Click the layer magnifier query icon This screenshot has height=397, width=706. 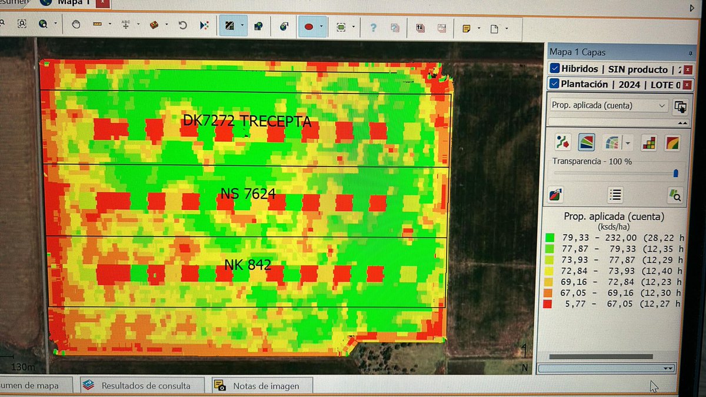point(675,195)
